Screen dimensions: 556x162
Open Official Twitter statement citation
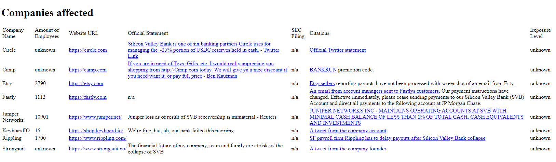click(x=337, y=50)
